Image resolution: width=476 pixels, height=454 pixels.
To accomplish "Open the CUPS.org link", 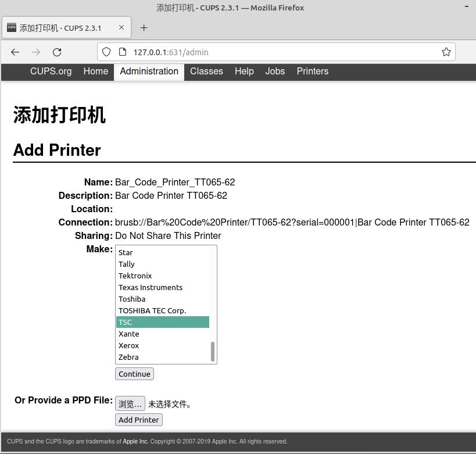I will (51, 71).
